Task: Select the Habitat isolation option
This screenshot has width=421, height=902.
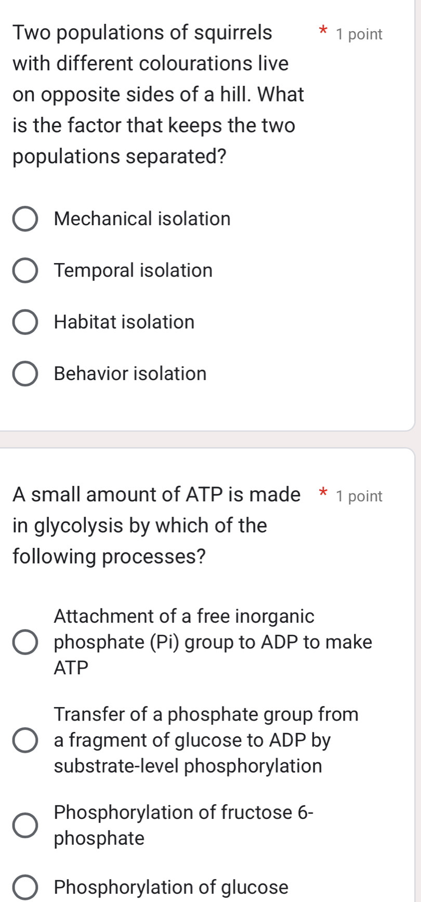Action: (24, 322)
